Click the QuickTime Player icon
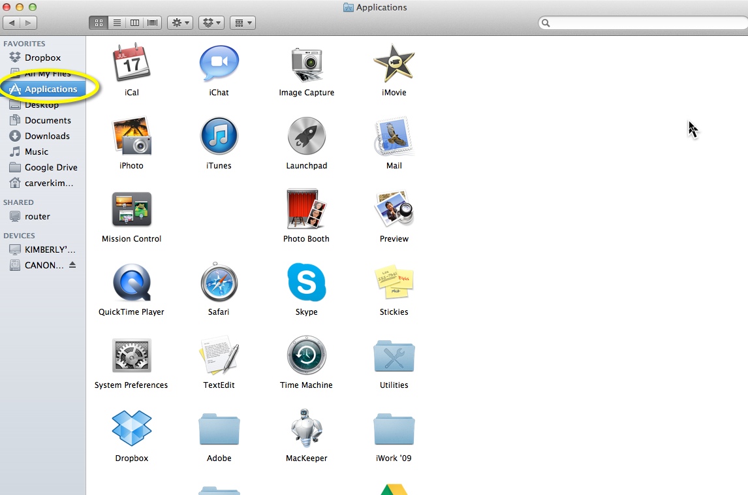 (132, 282)
